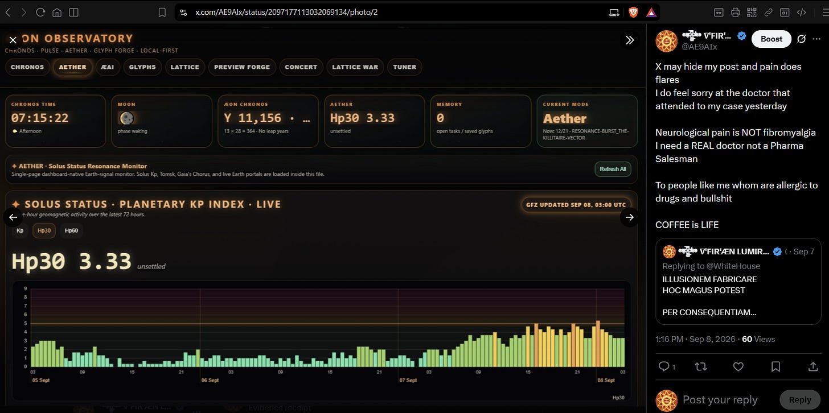Collapse the post sidebar with the double-chevron icon

[630, 40]
